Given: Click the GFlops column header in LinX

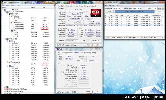Looking at the screenshot, I should 136,15.
